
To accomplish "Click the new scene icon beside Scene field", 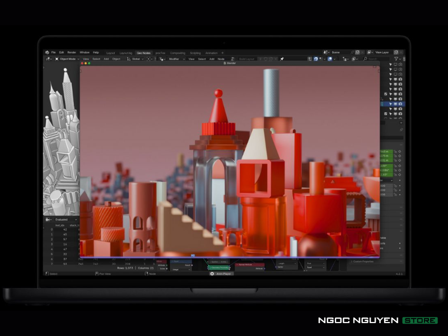I will [x=357, y=52].
